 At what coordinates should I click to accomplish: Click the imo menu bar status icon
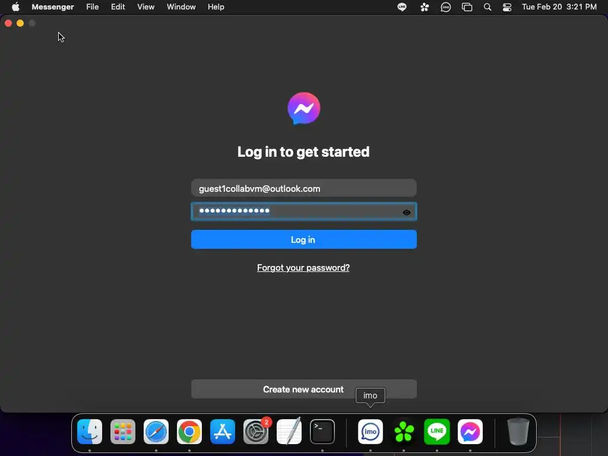445,7
